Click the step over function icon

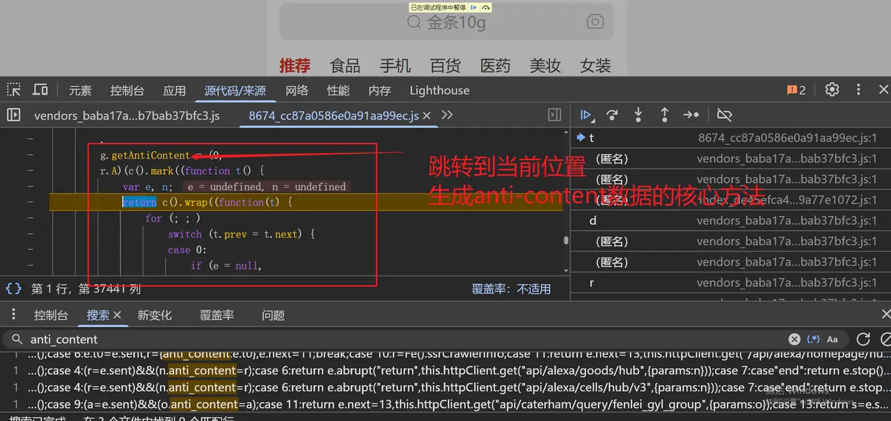pyautogui.click(x=612, y=115)
